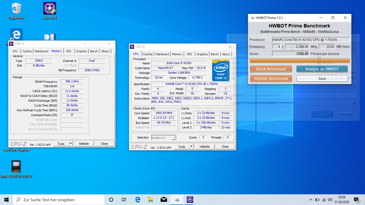Image resolution: width=365 pixels, height=205 pixels.
Task: Expand Tools dropdown arrow in left CPU-Z window
Action: [x=71, y=144]
